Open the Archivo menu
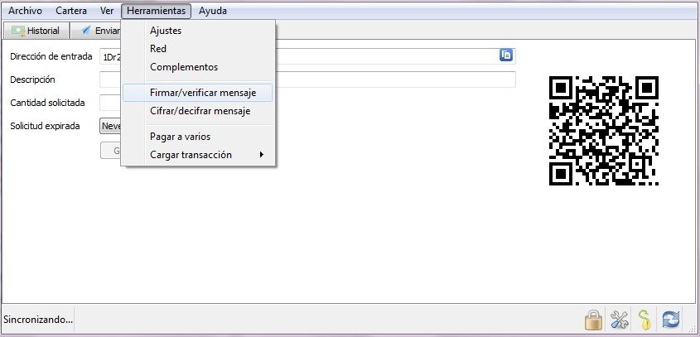This screenshot has height=337, width=700. pos(25,11)
